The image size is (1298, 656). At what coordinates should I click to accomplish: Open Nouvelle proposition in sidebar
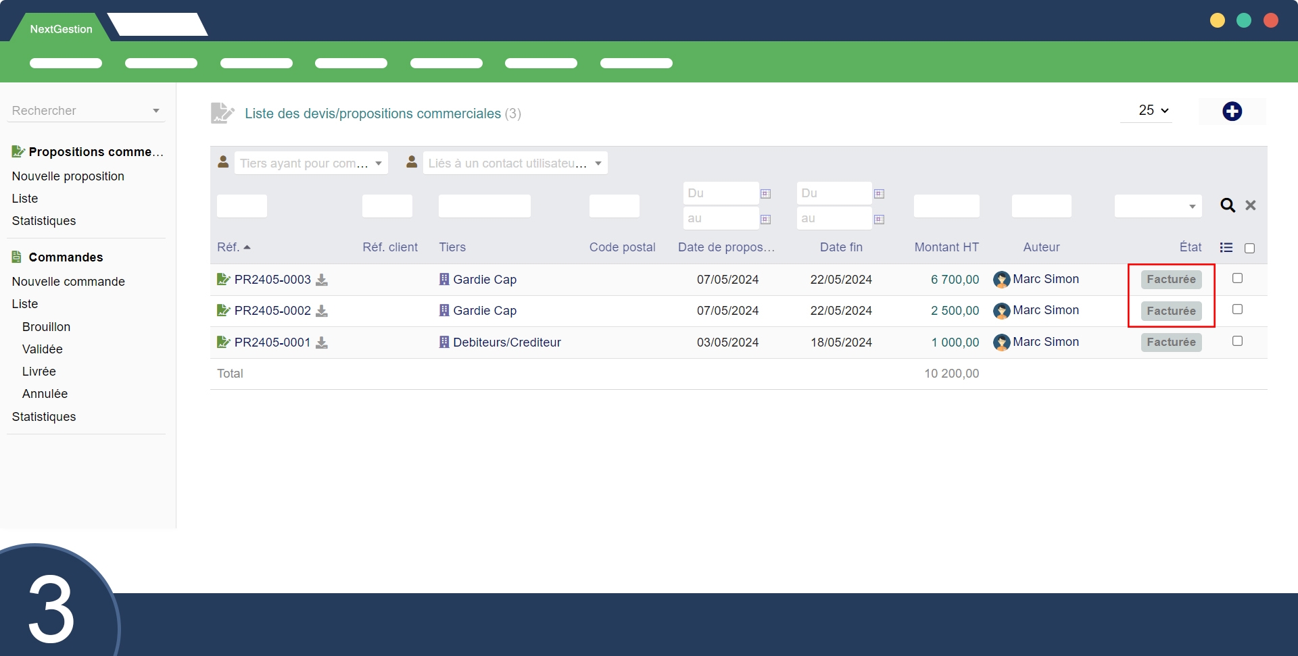tap(68, 176)
